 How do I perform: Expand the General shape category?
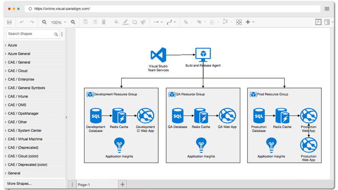(35, 173)
